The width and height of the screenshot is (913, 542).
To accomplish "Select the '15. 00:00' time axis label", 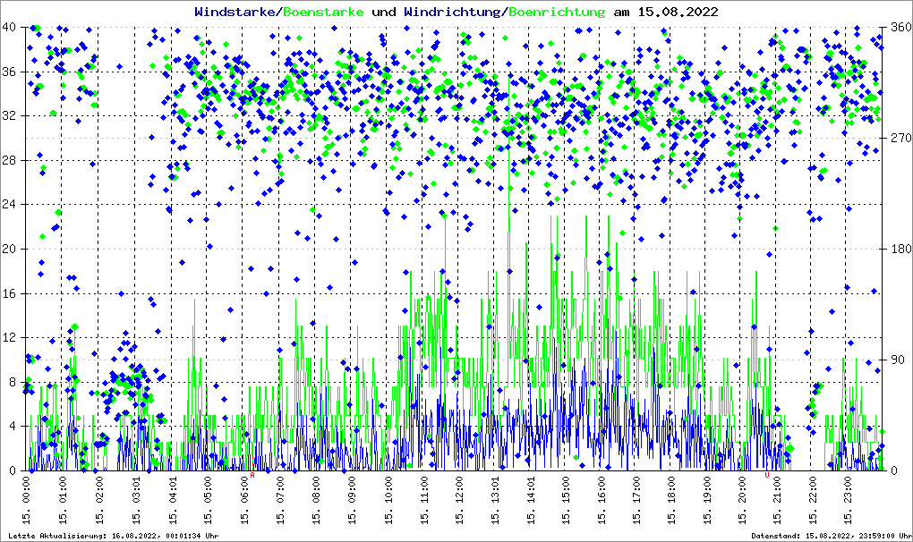I will tap(28, 503).
